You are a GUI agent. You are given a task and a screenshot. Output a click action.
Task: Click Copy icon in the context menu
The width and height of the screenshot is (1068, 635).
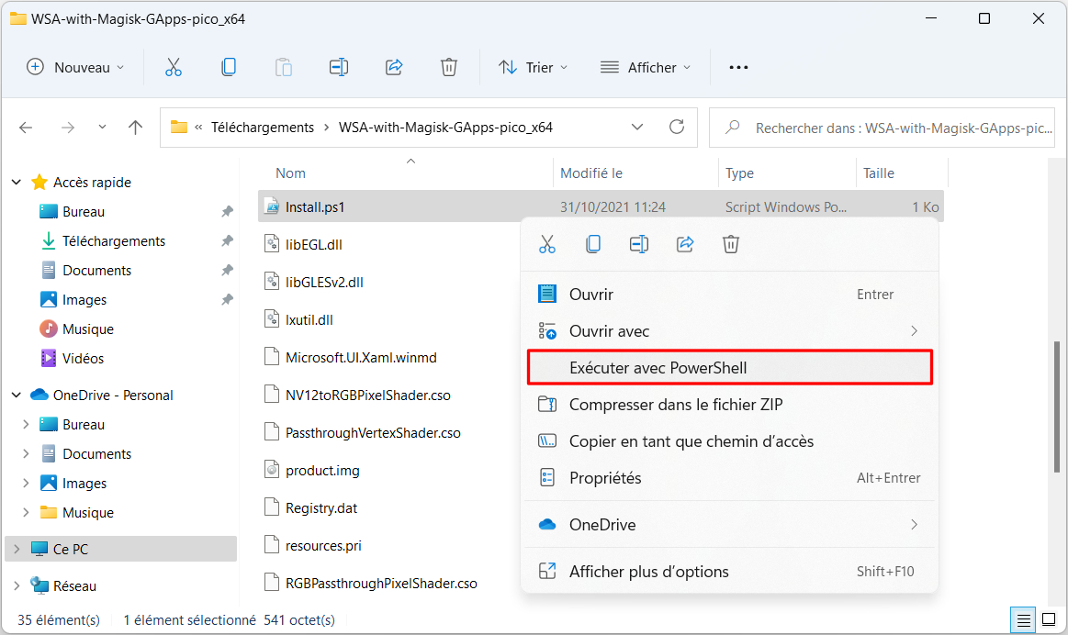click(x=593, y=244)
